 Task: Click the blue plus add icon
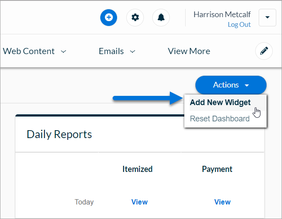point(109,18)
